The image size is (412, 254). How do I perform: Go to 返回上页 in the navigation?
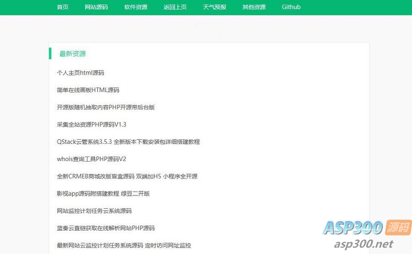click(175, 7)
